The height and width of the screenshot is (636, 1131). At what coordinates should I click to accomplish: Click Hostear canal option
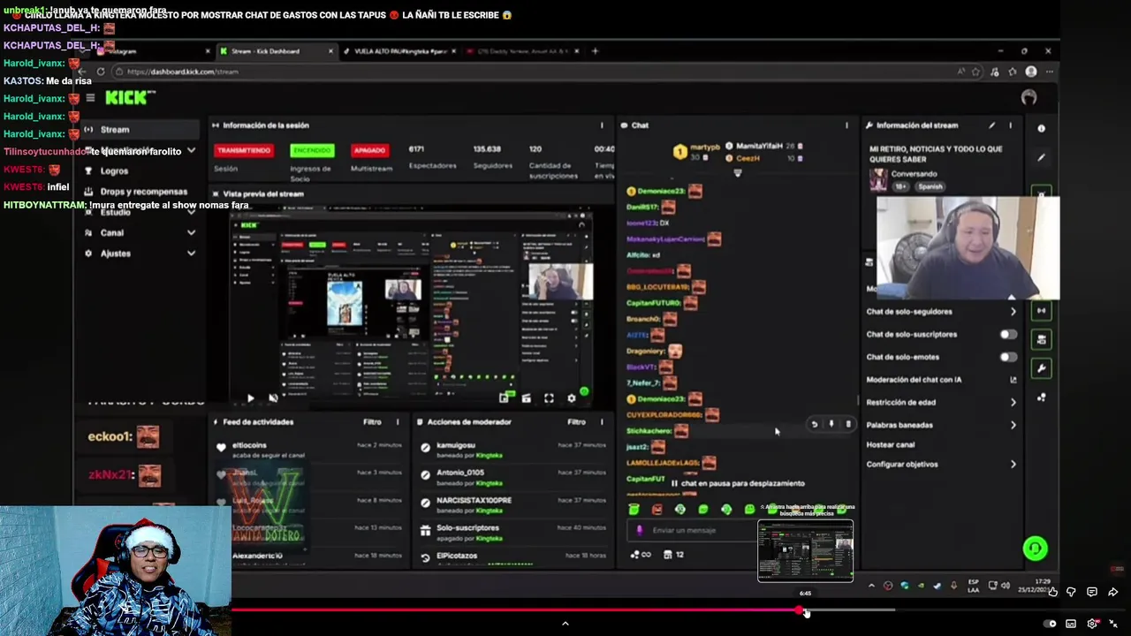(x=891, y=444)
